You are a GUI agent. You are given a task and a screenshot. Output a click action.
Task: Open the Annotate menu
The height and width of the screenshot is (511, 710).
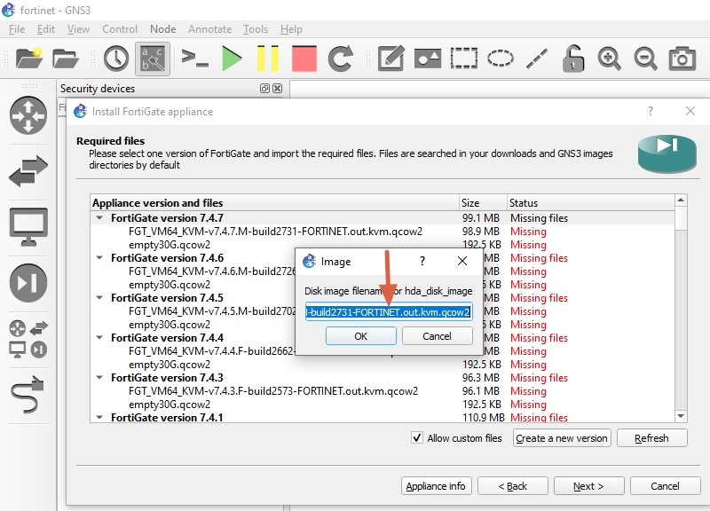click(x=209, y=29)
